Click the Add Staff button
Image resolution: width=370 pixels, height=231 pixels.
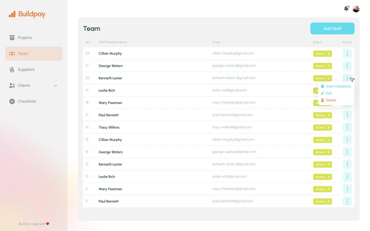(332, 29)
